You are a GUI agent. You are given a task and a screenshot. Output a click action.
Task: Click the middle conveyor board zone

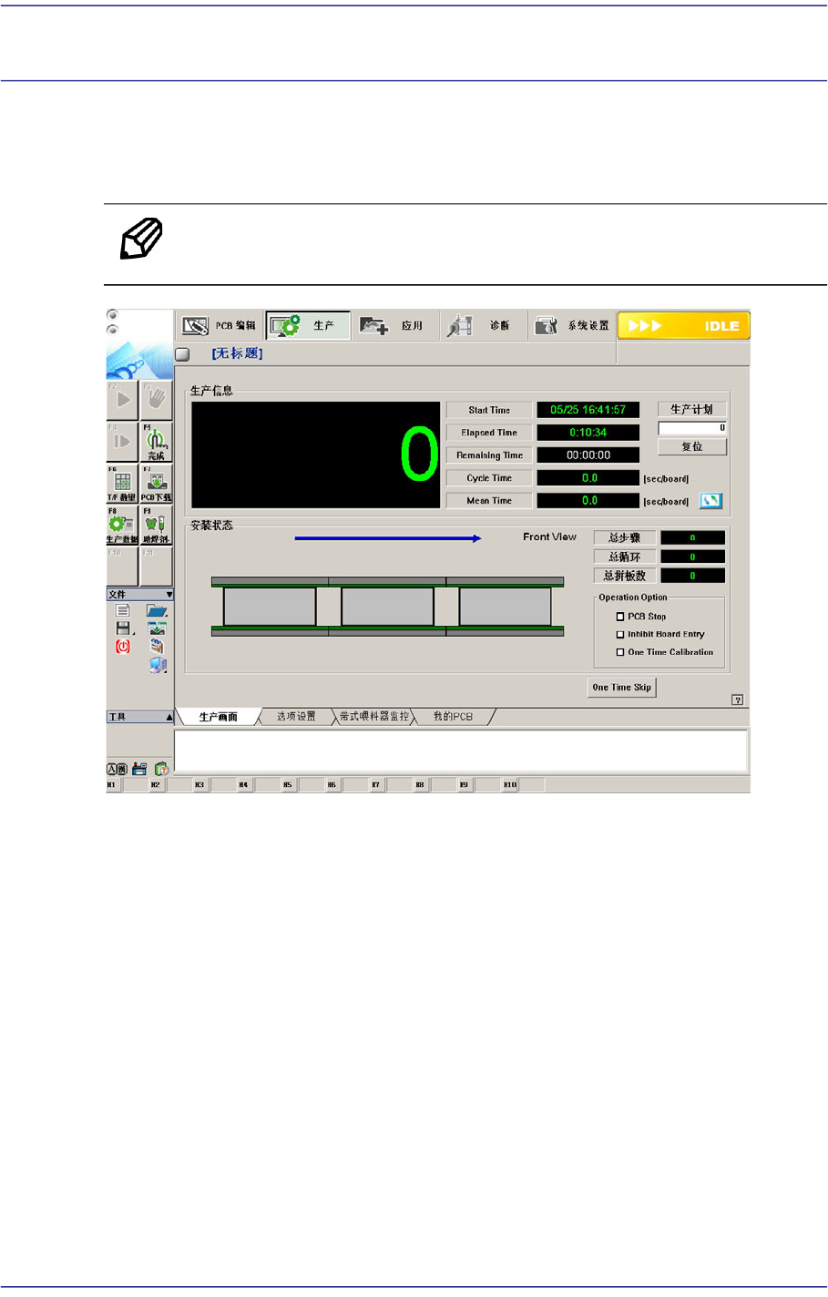tap(387, 607)
